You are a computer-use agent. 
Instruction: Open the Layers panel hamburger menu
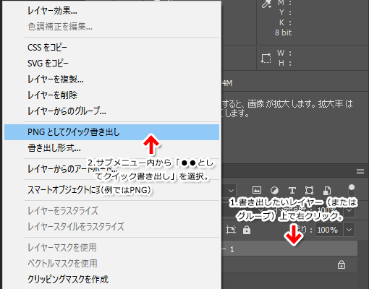pyautogui.click(x=360, y=171)
